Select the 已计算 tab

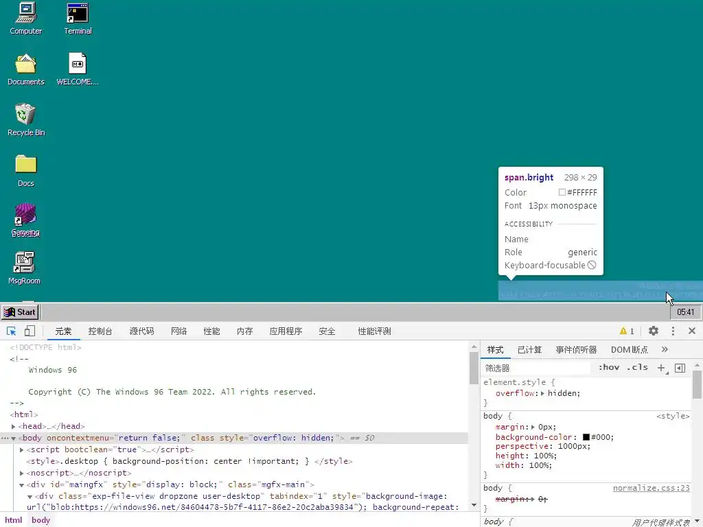[x=529, y=350]
